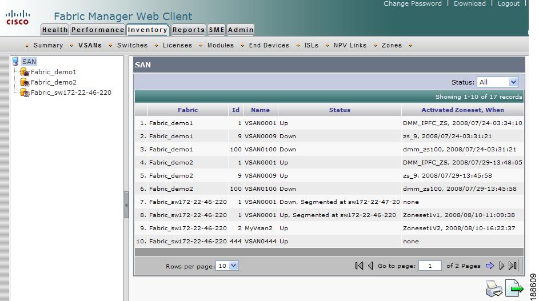Go to last page arrow
Screen dimensions: 539x301
513,266
